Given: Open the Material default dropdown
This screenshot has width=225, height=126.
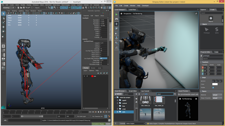Looking at the screenshot, I should coord(217,95).
